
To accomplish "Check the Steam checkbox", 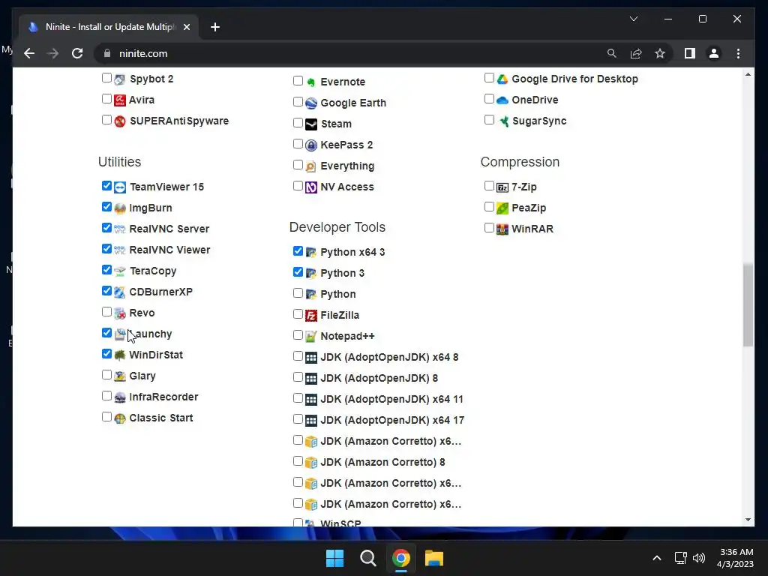I will [298, 122].
